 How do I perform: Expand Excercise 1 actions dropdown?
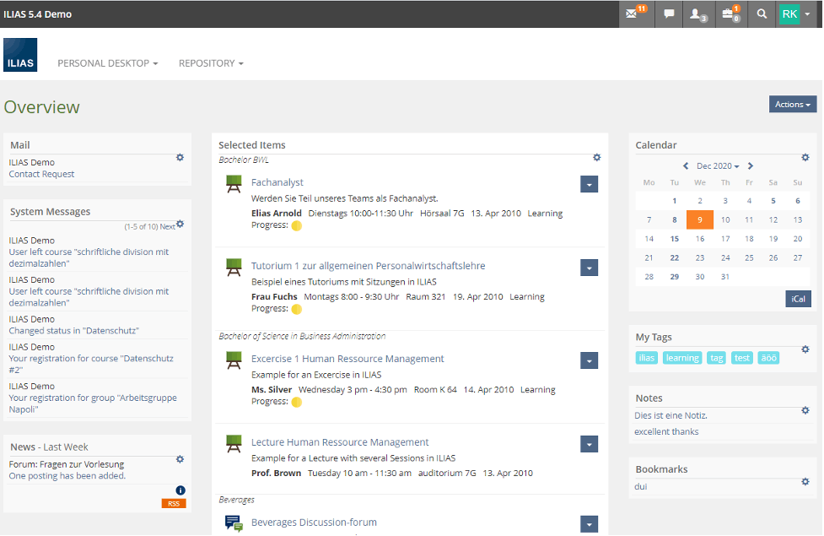point(589,360)
